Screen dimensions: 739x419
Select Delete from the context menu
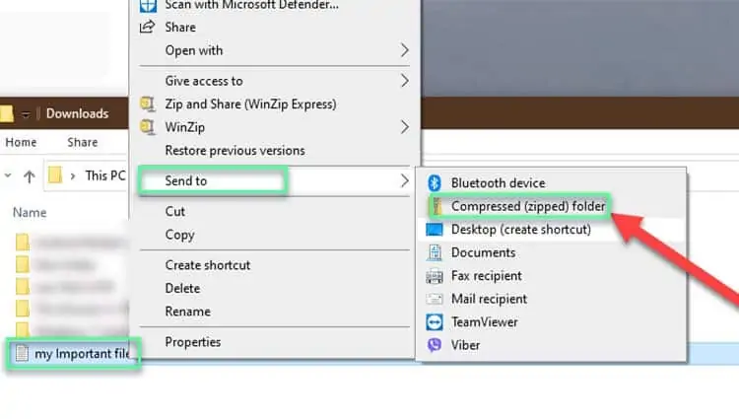(x=183, y=289)
